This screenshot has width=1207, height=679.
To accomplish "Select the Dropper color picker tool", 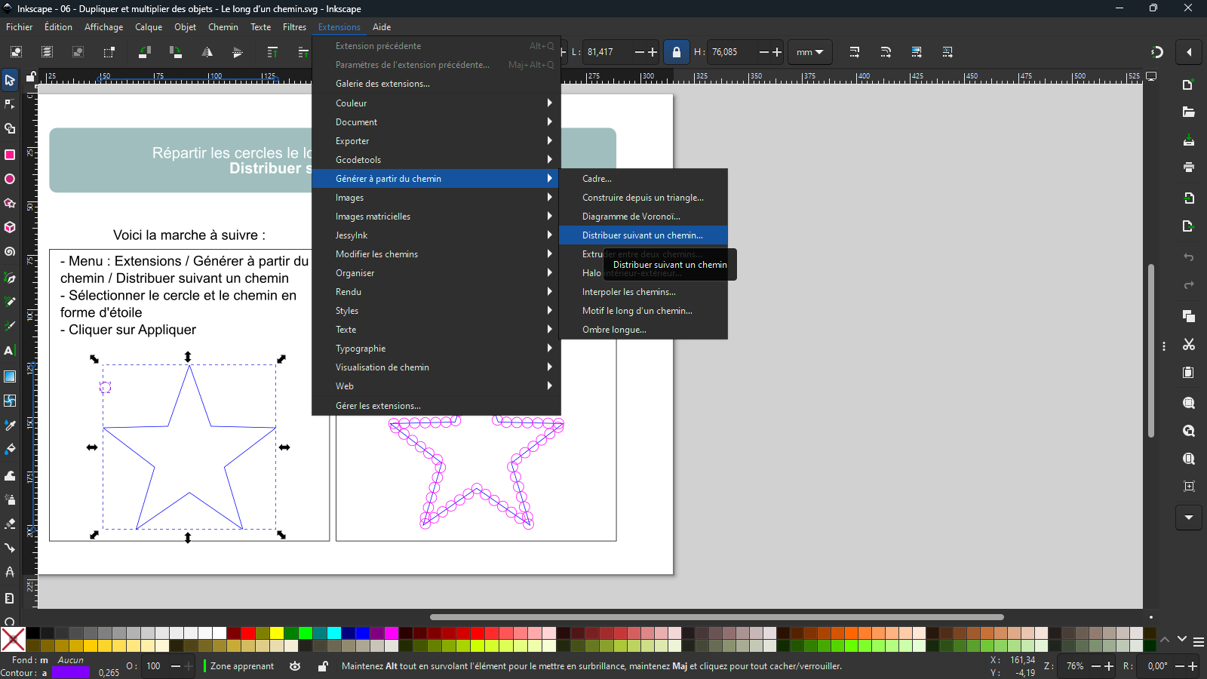I will point(10,426).
